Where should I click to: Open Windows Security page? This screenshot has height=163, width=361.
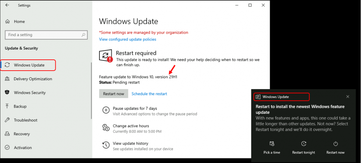coord(30,92)
